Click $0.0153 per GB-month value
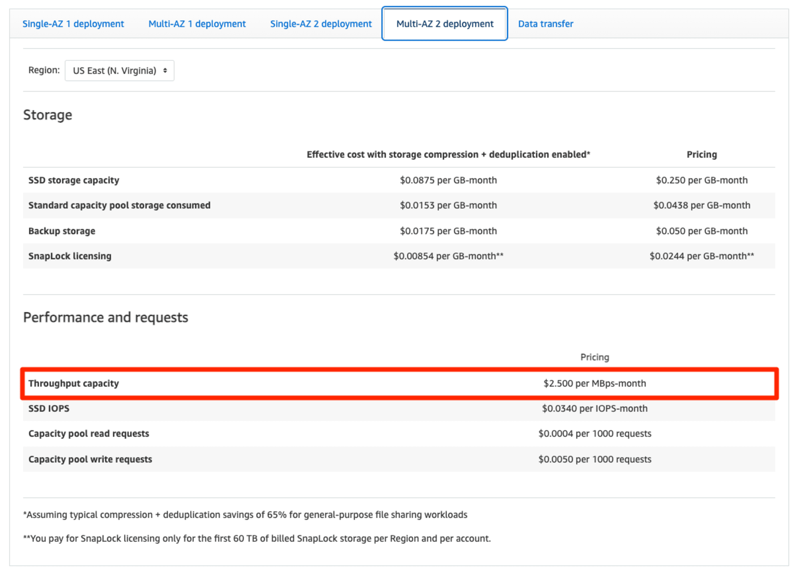799x574 pixels. click(448, 205)
